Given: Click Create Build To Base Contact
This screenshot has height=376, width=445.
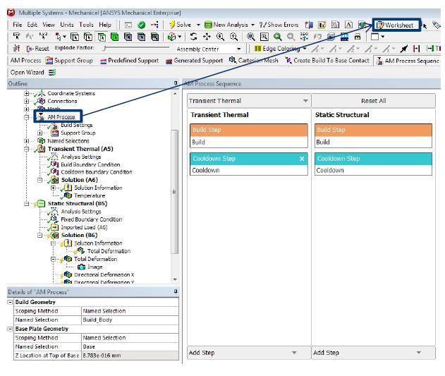Looking at the screenshot, I should point(327,61).
